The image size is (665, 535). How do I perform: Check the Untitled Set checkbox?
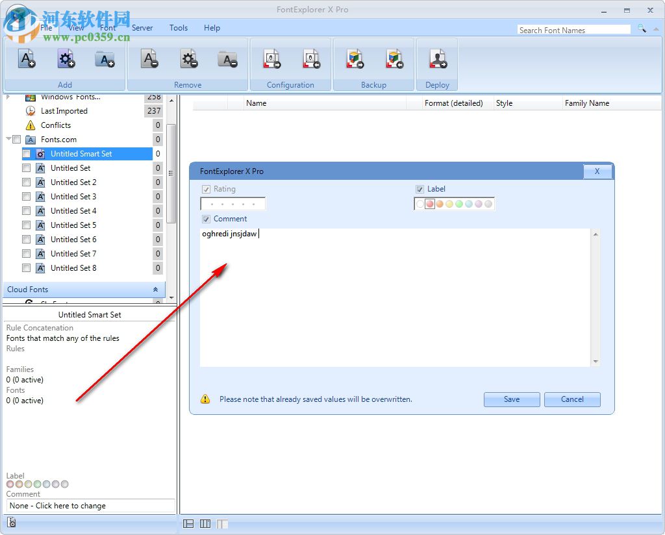26,168
